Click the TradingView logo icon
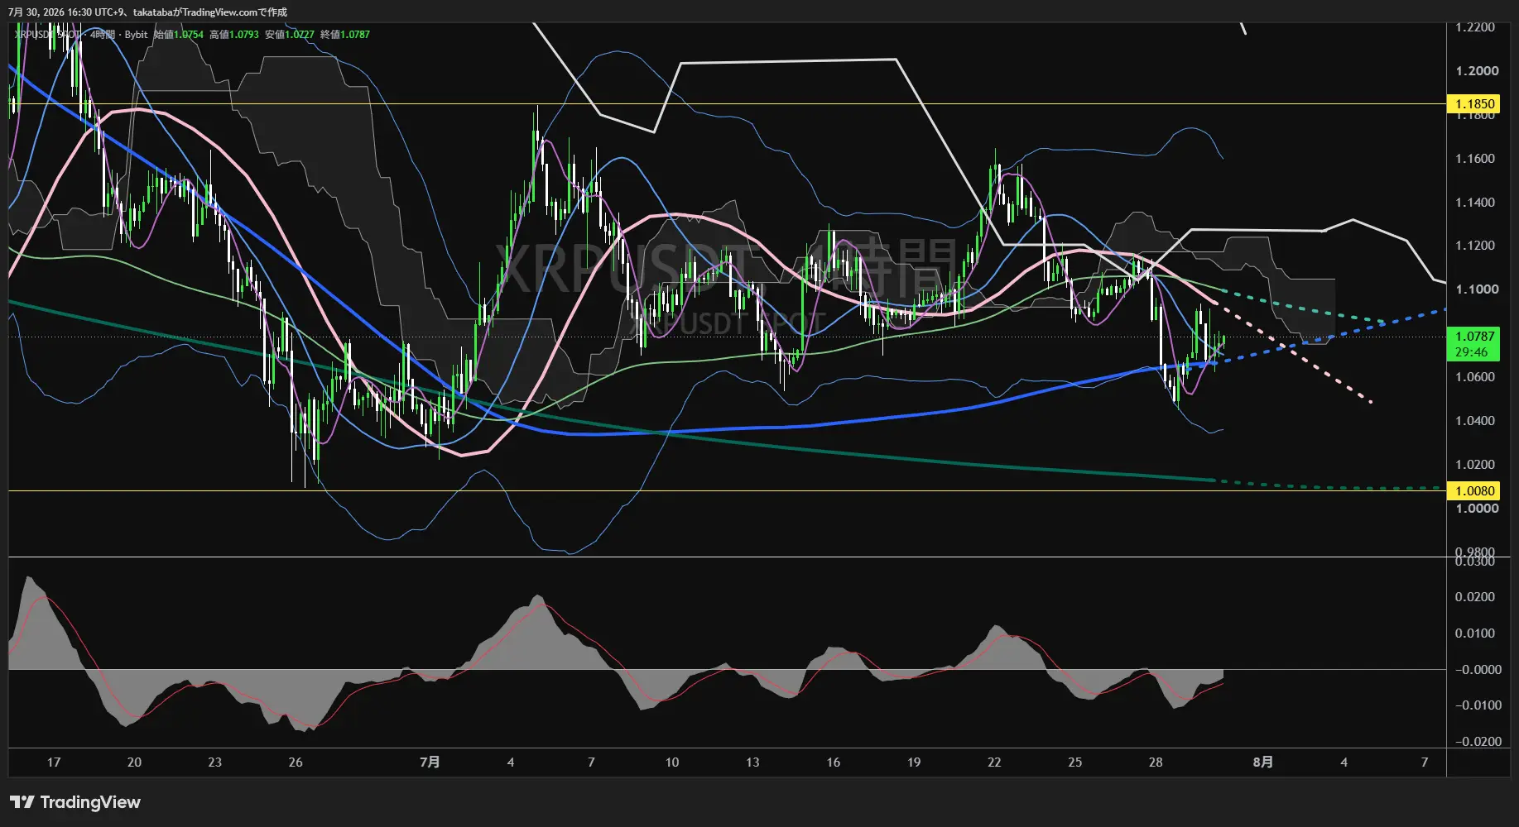1519x827 pixels. 22,802
